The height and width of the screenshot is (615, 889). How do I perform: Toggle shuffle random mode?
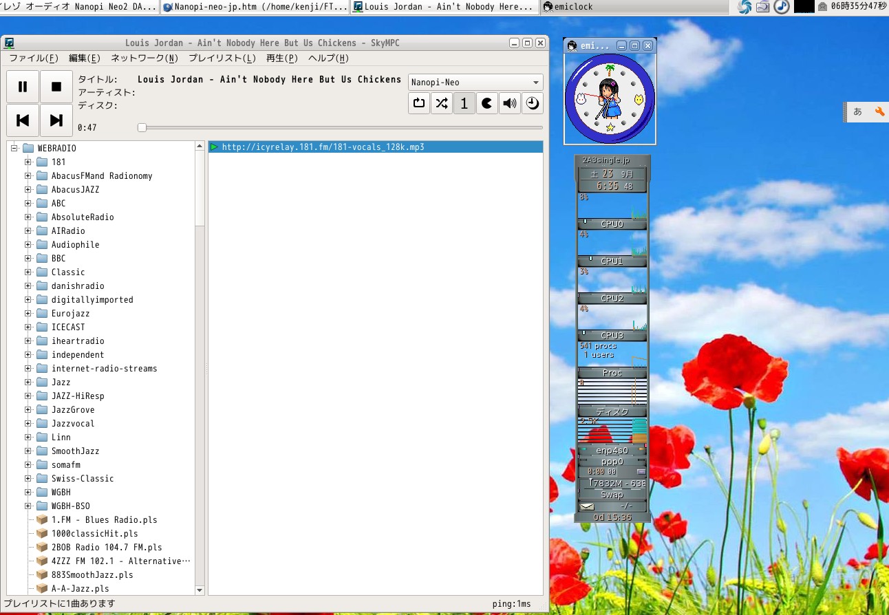[x=442, y=103]
